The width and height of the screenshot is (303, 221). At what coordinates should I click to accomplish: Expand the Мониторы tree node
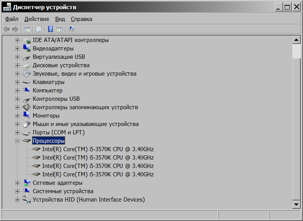pos(17,116)
